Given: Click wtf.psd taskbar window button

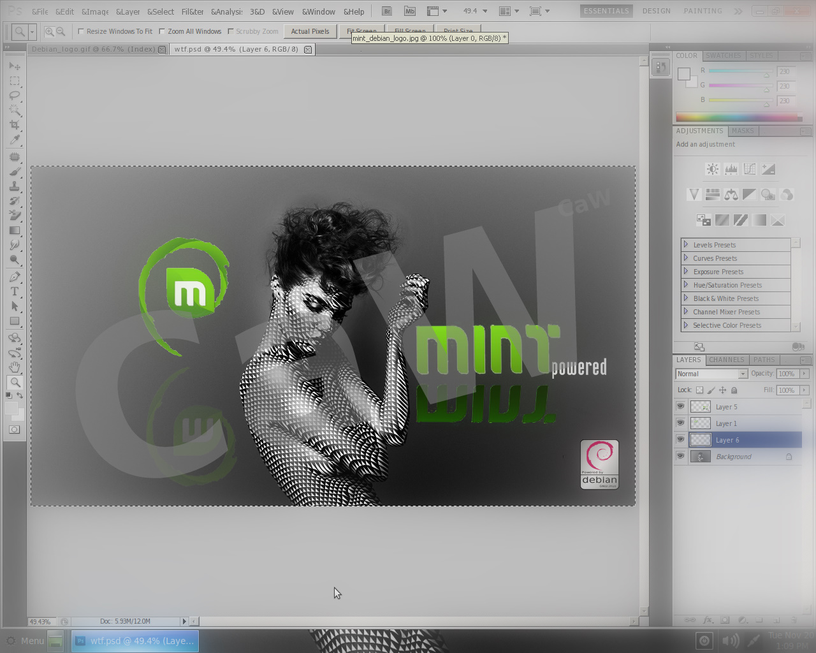Looking at the screenshot, I should point(135,641).
